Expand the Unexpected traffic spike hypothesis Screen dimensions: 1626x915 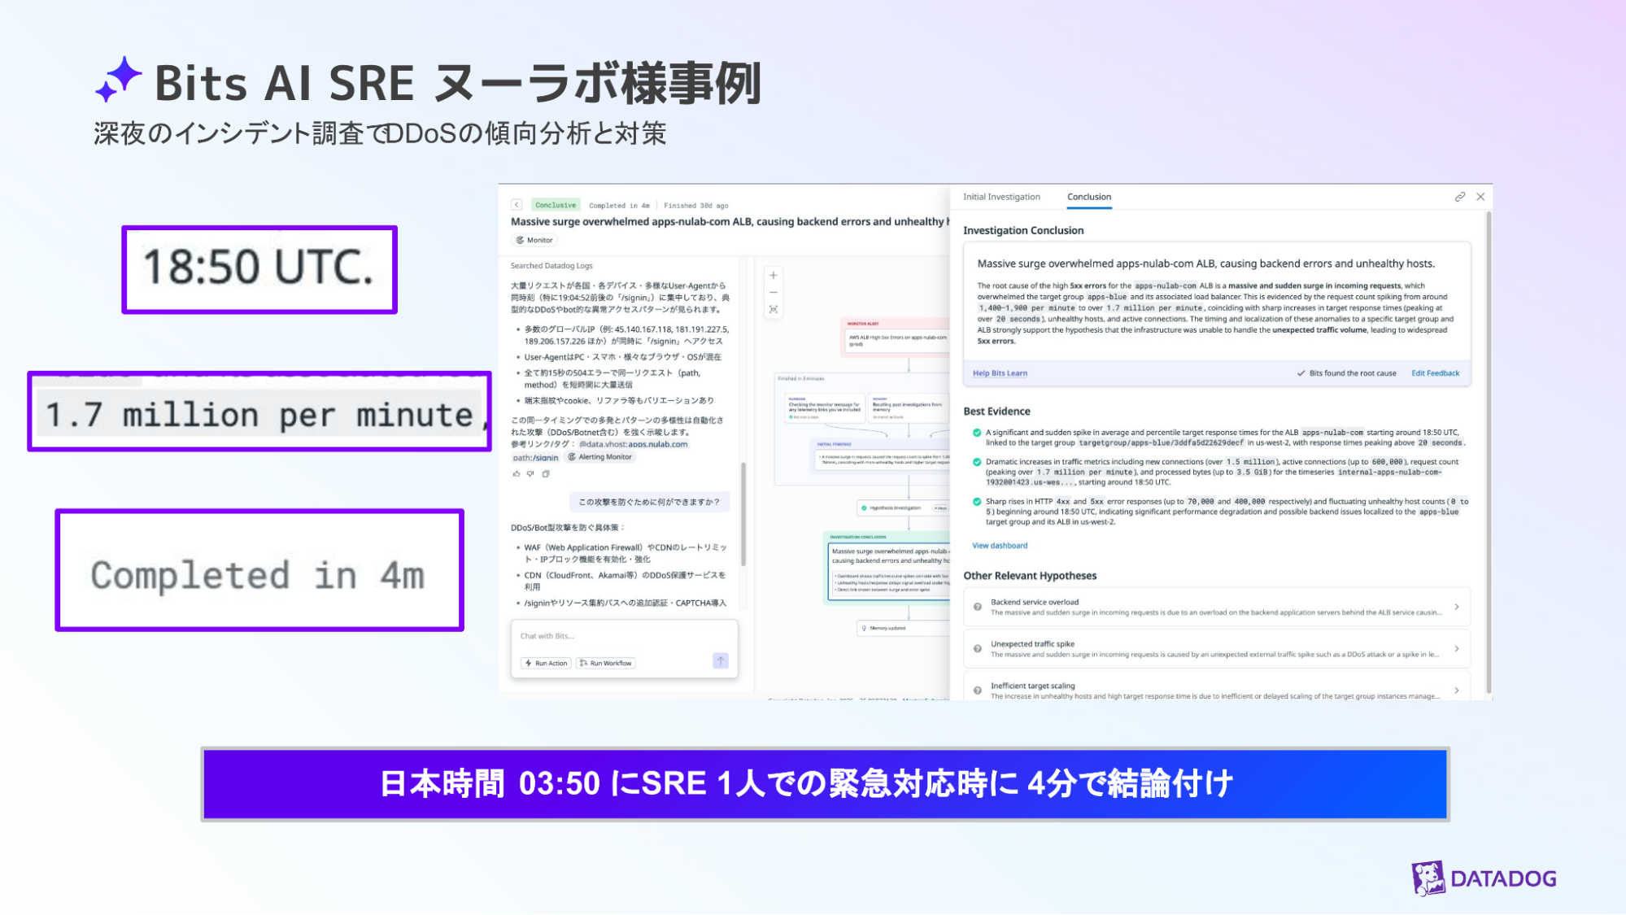1457,648
